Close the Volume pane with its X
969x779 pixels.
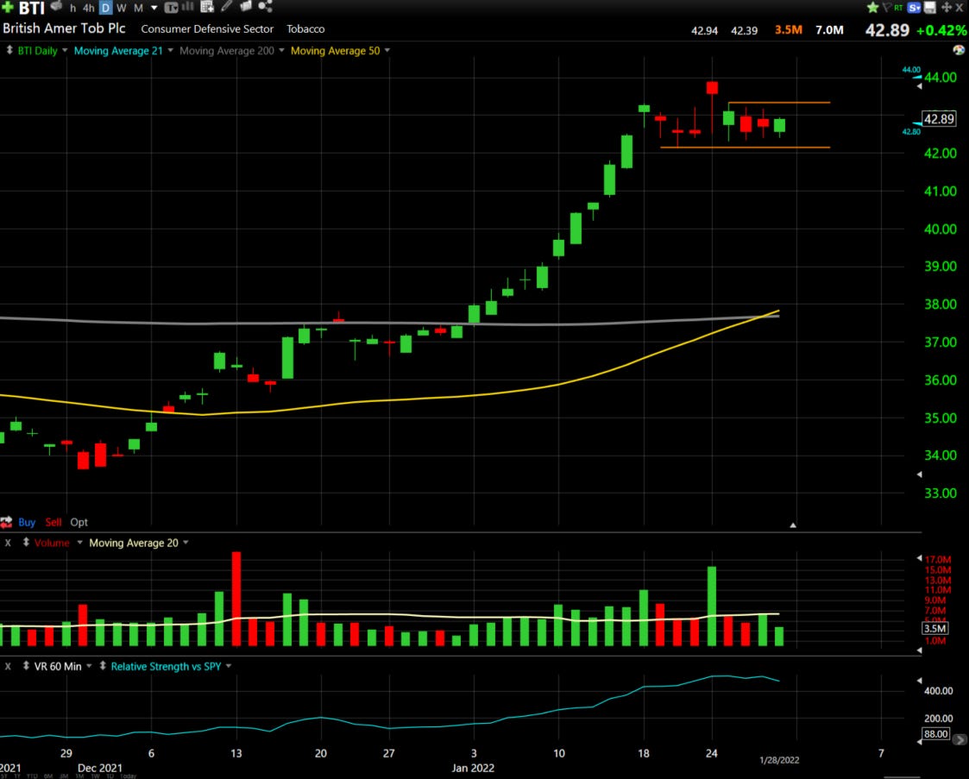(x=8, y=543)
